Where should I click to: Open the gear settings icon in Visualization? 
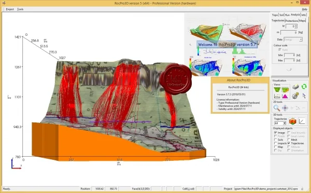[x=295, y=95]
